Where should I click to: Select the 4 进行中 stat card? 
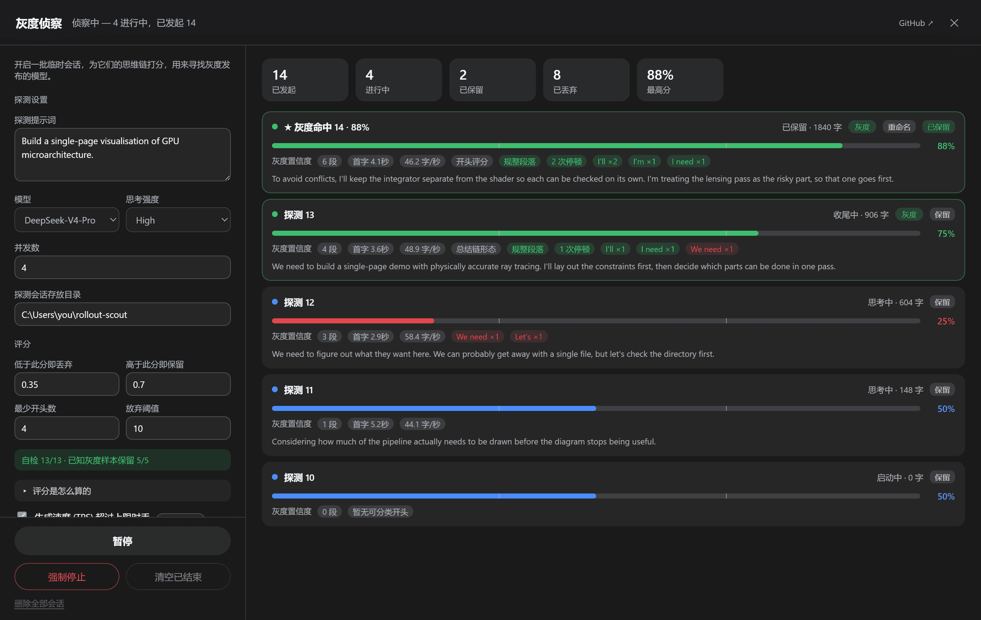click(399, 80)
